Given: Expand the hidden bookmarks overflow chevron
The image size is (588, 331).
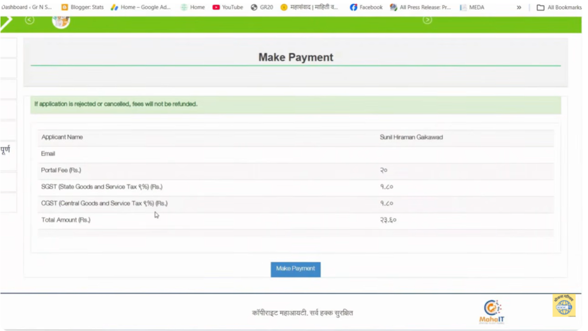Looking at the screenshot, I should click(519, 7).
